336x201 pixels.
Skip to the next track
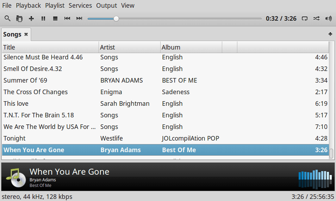pyautogui.click(x=79, y=19)
